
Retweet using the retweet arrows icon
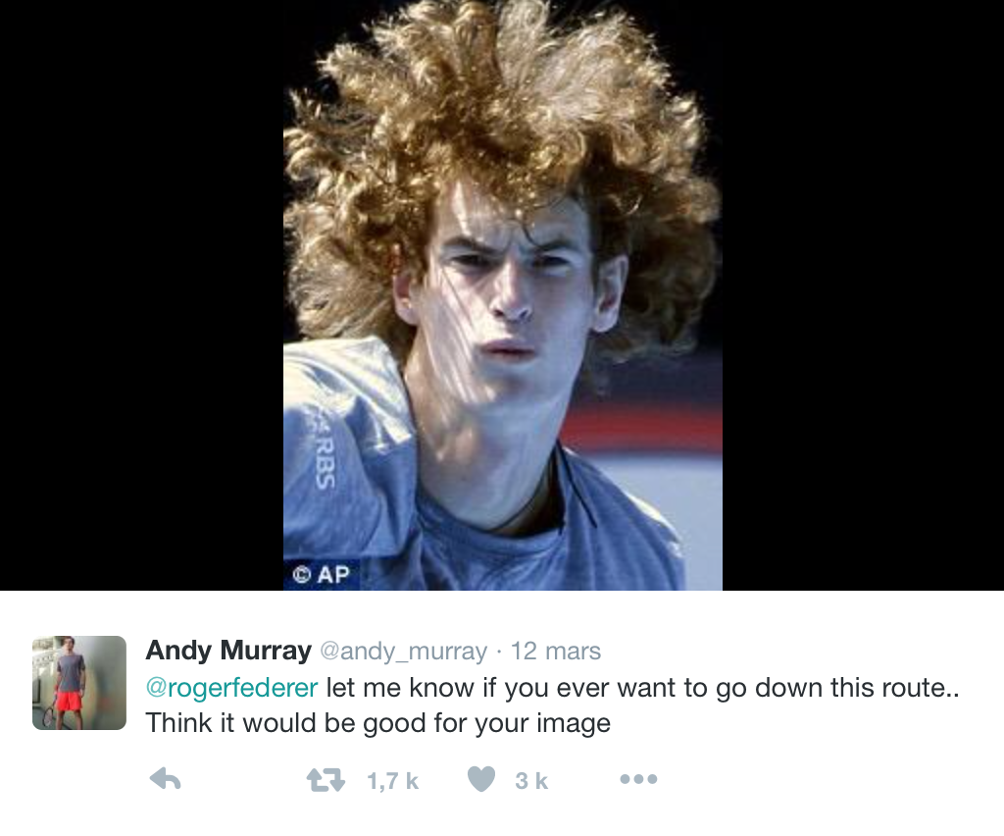(x=326, y=780)
